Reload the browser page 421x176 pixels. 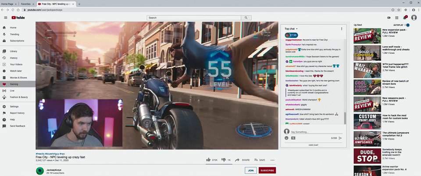click(x=13, y=10)
